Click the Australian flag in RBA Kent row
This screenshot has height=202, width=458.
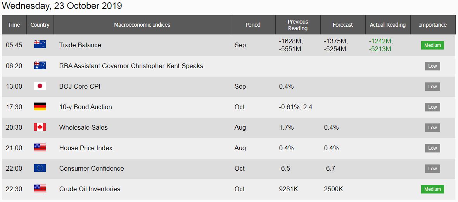click(x=40, y=65)
